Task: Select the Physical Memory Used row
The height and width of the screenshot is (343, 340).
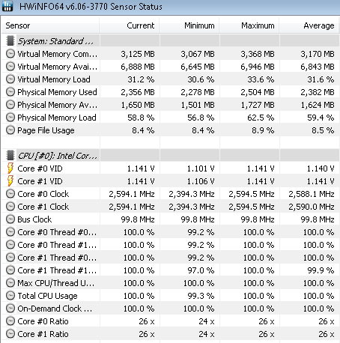Action: point(170,92)
